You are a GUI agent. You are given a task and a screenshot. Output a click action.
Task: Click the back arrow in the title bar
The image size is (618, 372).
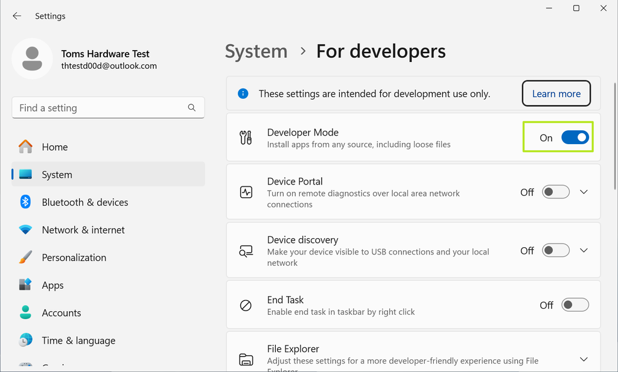pyautogui.click(x=16, y=16)
